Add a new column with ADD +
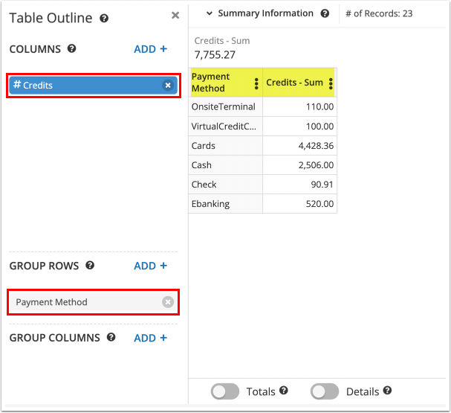This screenshot has height=413, width=451. click(x=150, y=49)
